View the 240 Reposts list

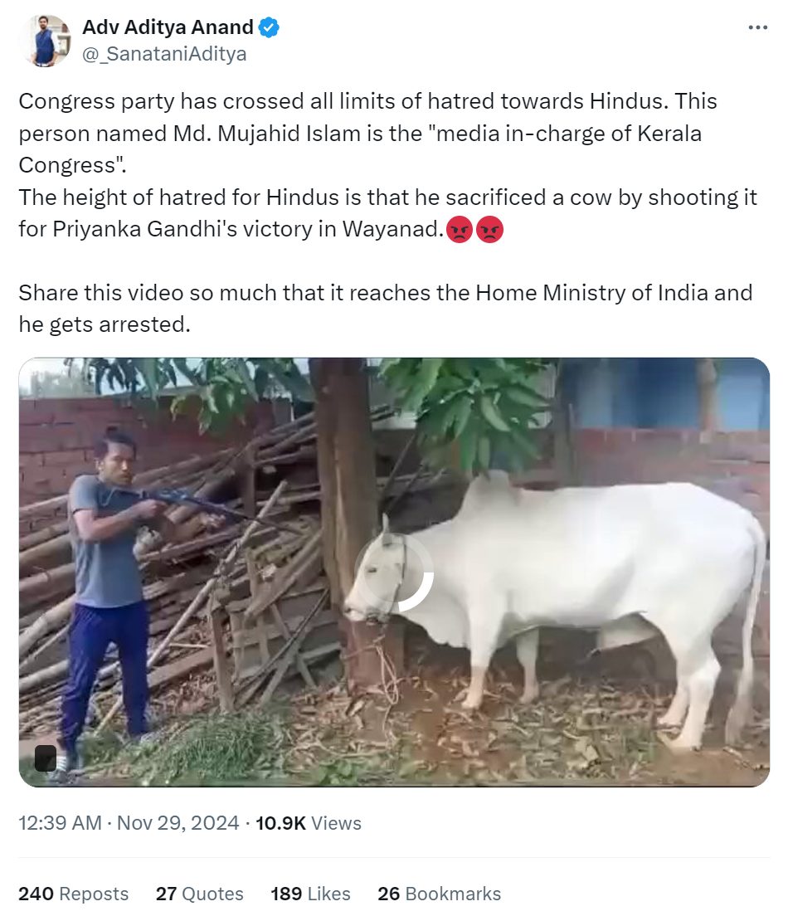74,894
